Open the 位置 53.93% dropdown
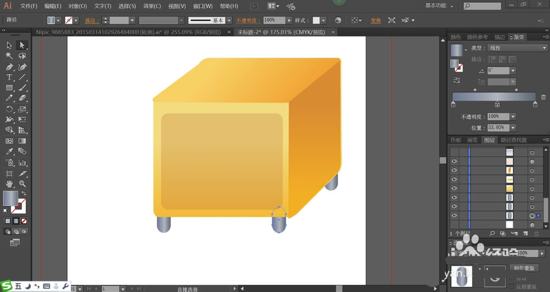550x292 pixels. pos(513,128)
